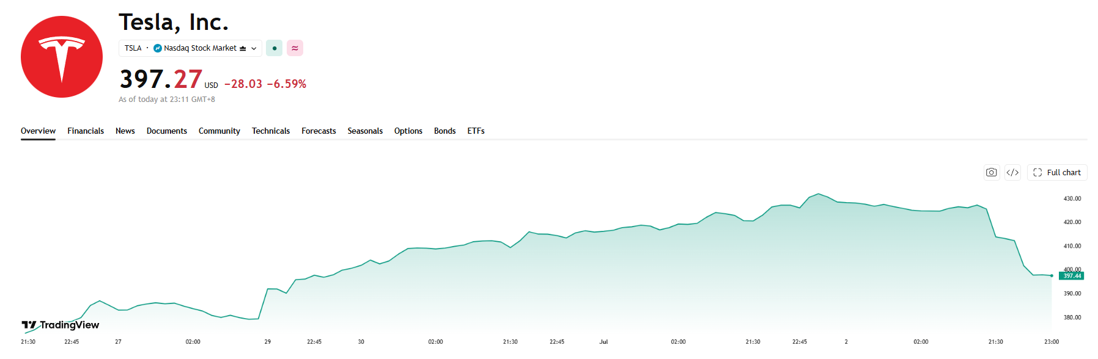Click the 397.27 price value

coord(161,79)
